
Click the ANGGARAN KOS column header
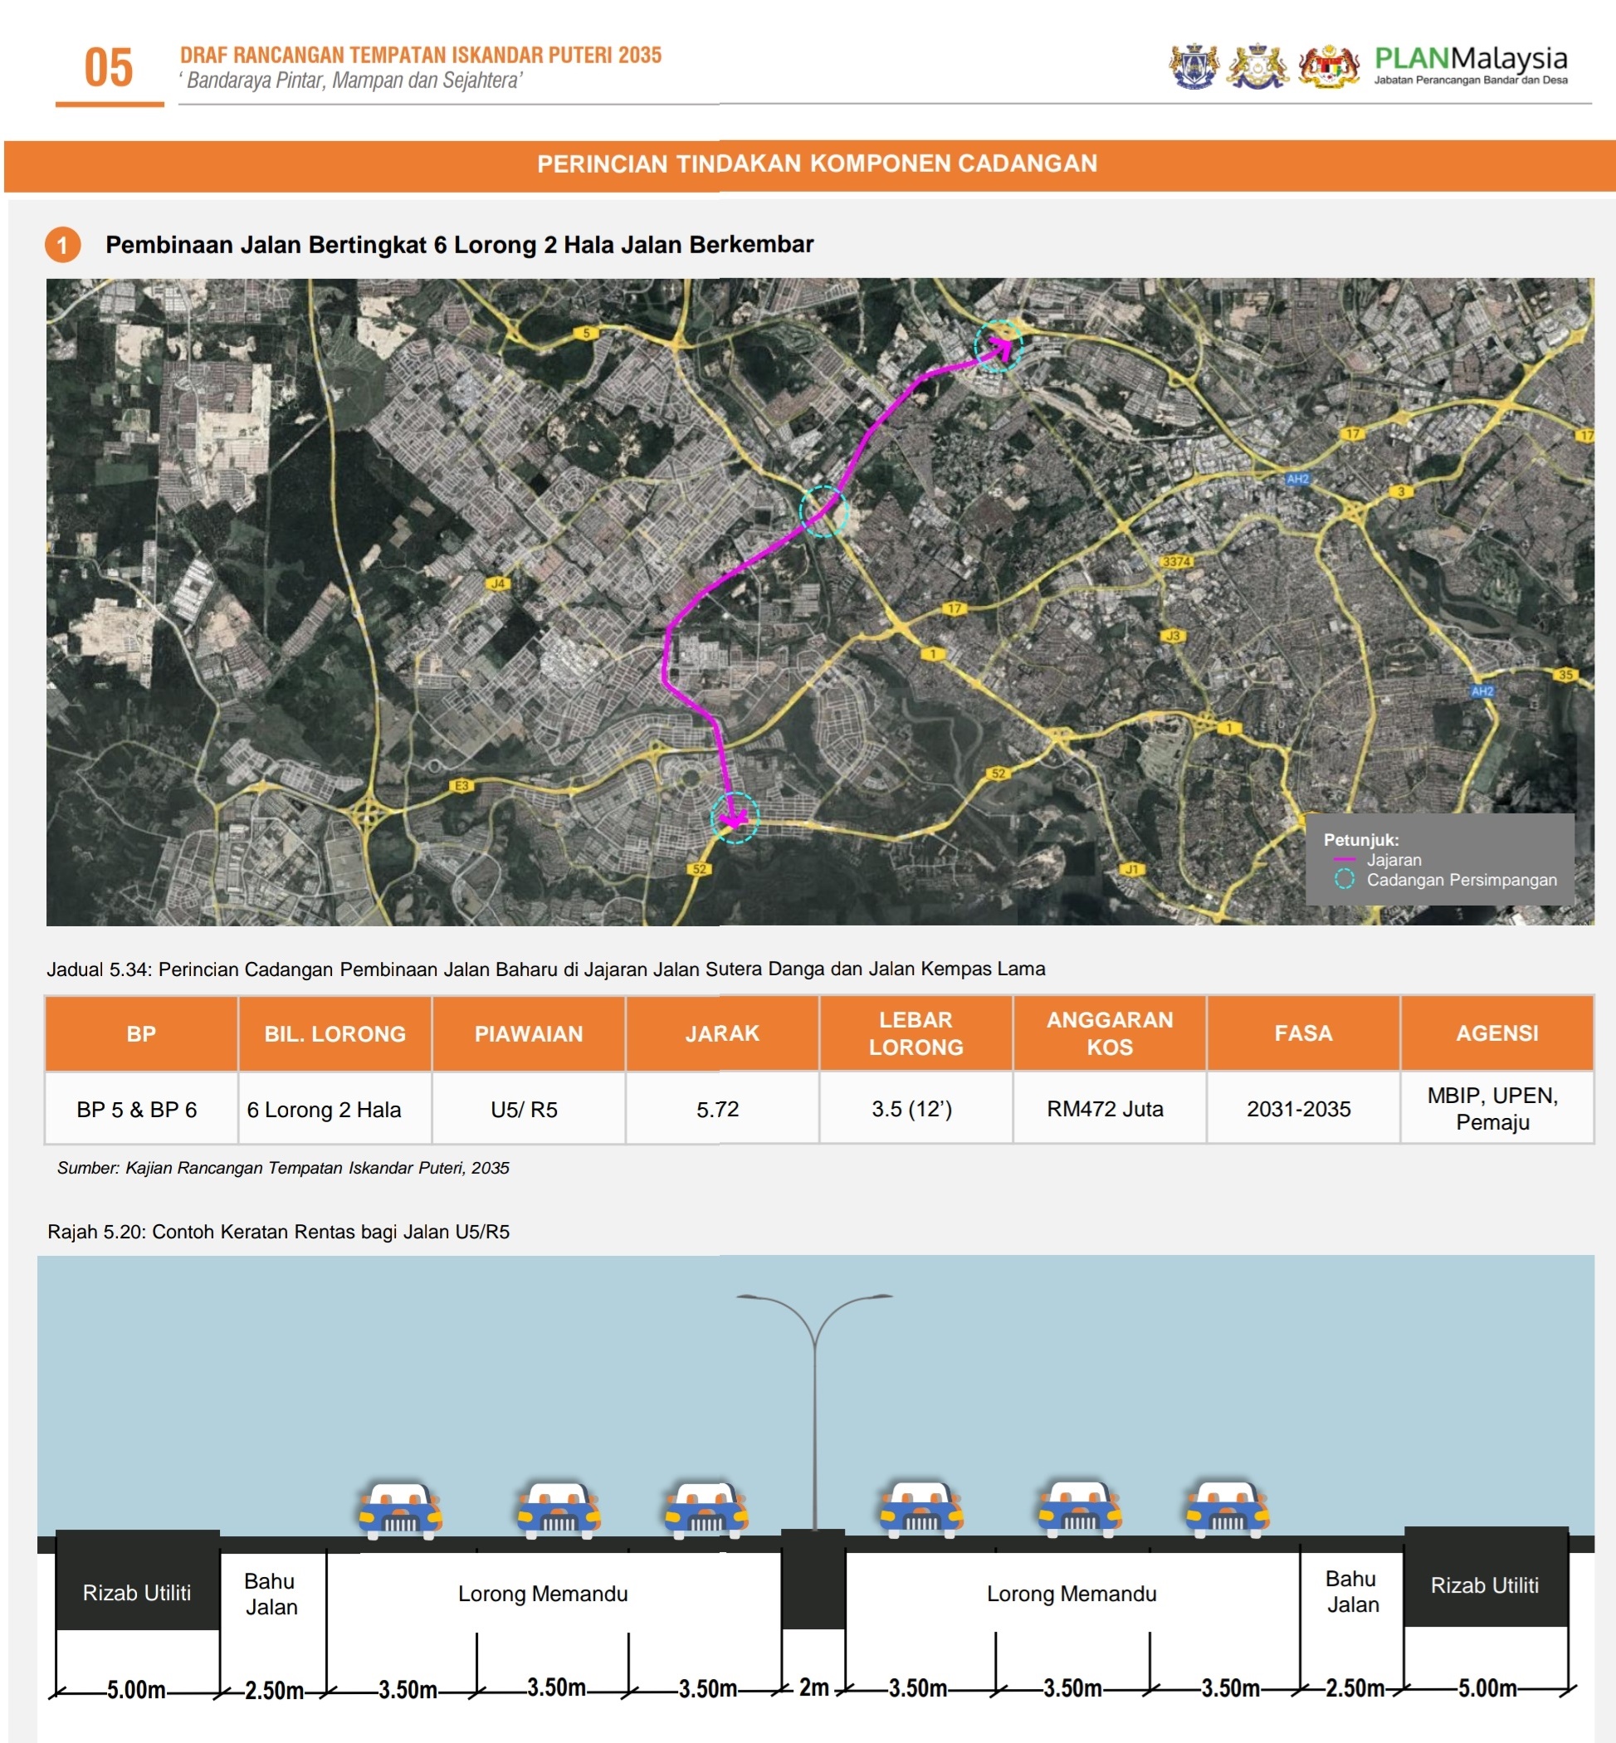point(1109,1033)
